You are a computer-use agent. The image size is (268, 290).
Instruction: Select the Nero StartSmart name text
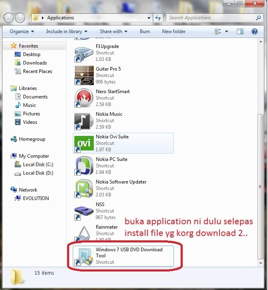113,92
